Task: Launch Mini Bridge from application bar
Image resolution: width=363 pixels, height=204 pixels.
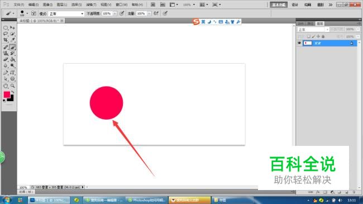Action: pyautogui.click(x=163, y=4)
